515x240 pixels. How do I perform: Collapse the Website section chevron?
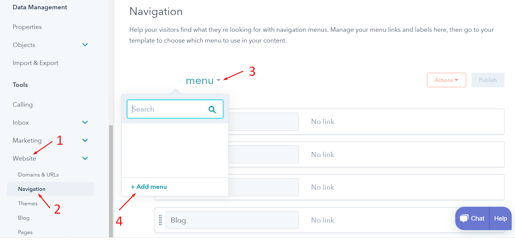click(85, 158)
